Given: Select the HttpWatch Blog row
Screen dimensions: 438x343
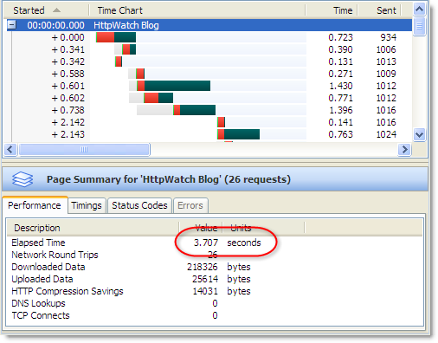Looking at the screenshot, I should pyautogui.click(x=209, y=25).
